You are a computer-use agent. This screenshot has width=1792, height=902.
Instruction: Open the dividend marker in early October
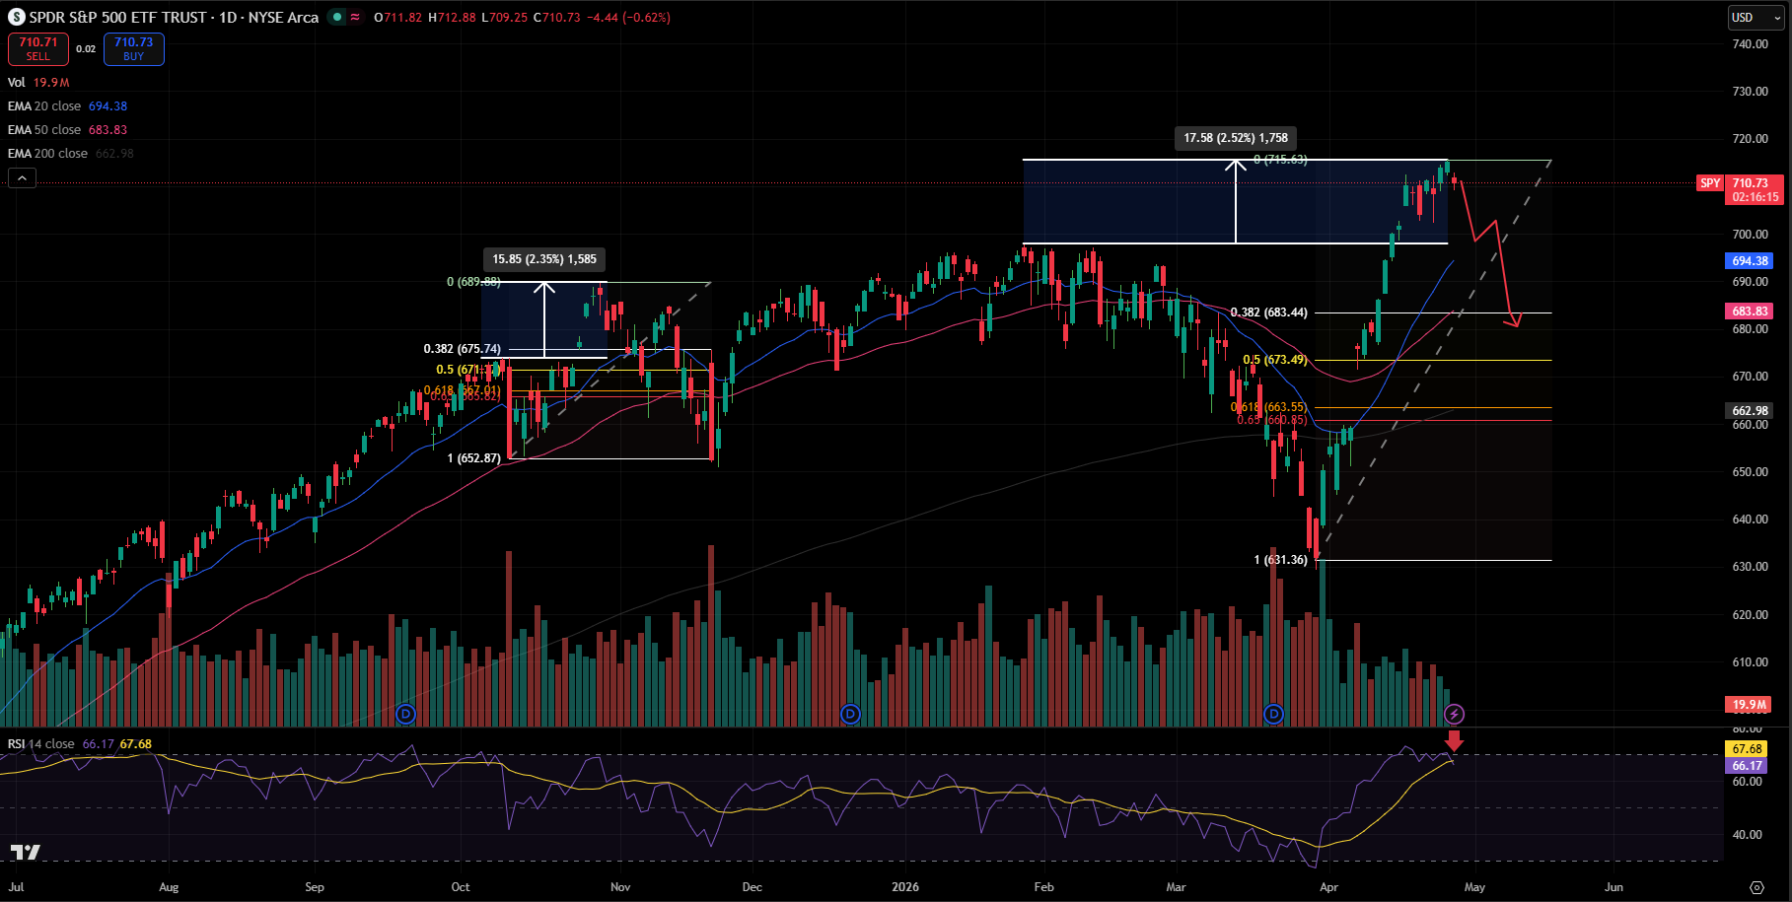[x=405, y=714]
